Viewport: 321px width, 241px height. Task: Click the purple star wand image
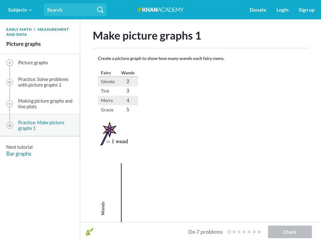coord(108,133)
